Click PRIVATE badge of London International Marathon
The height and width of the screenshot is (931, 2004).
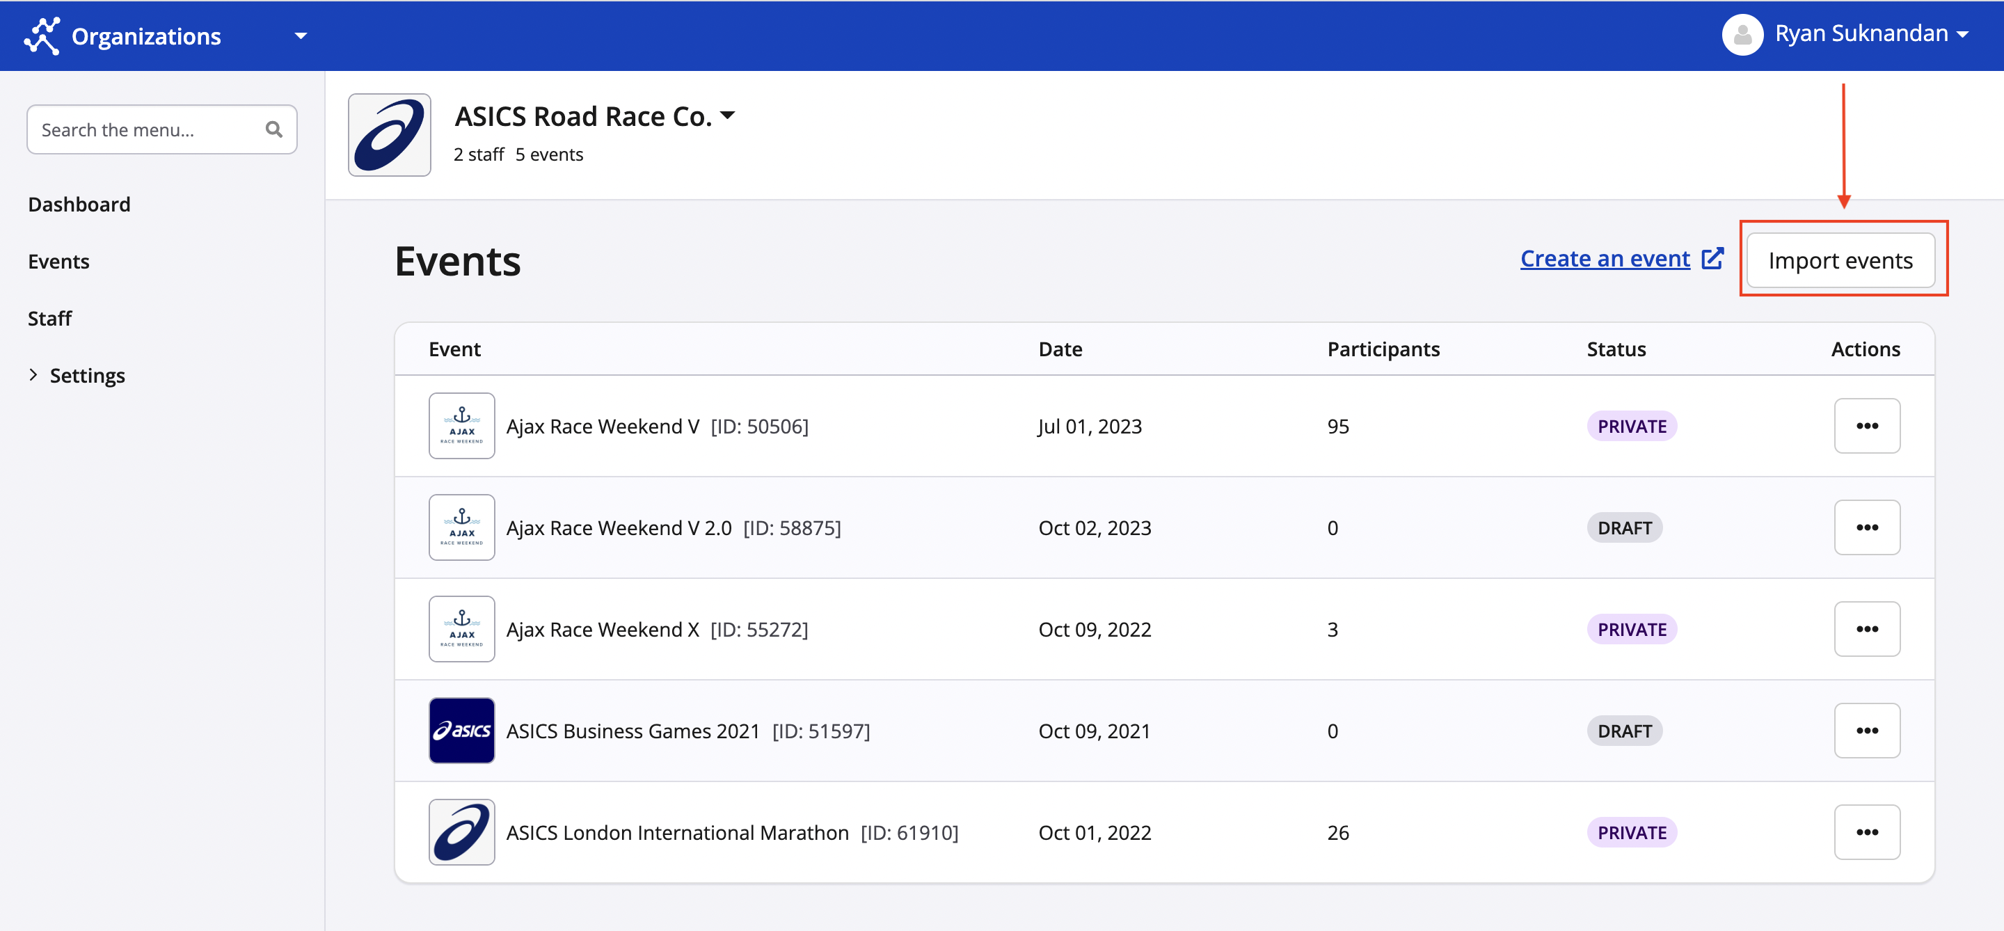[x=1632, y=832]
